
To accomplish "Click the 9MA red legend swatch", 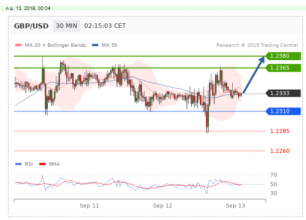I will (x=42, y=164).
